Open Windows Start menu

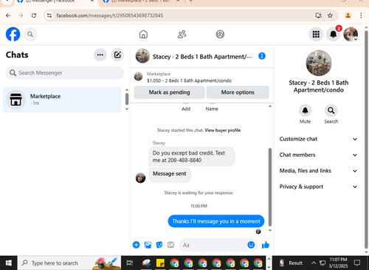[8, 263]
